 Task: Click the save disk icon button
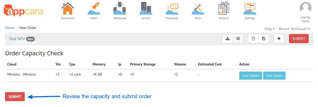(264, 39)
